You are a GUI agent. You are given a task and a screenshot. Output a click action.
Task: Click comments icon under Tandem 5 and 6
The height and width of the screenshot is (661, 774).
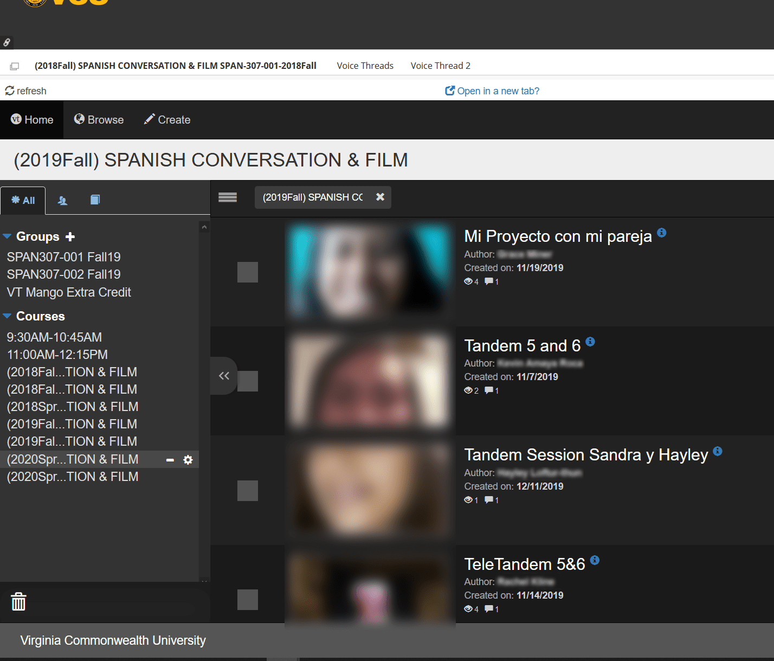[489, 390]
